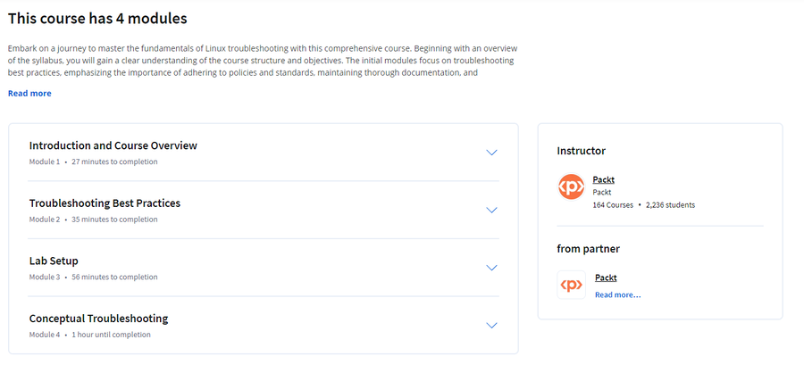Click the course has 4 modules heading
Viewport: 804px width, 381px height.
point(97,19)
